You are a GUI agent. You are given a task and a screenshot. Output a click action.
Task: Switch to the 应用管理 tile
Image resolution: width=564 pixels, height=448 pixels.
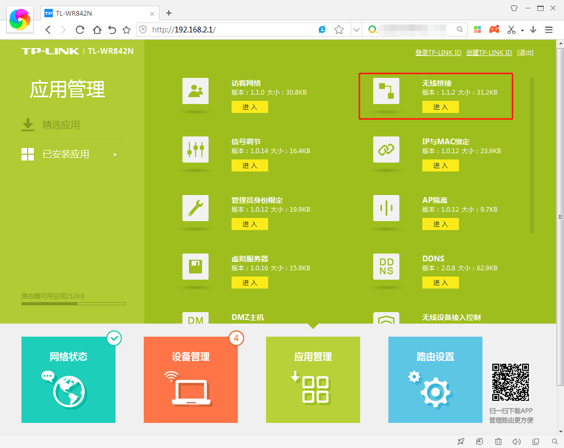point(313,380)
